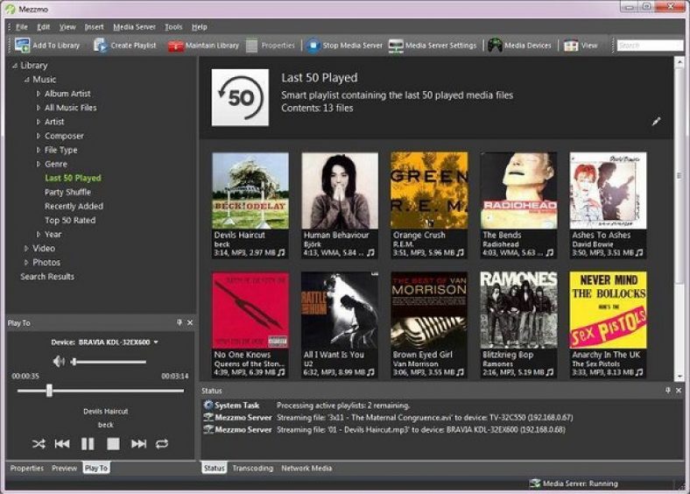Viewport: 690px width, 494px height.
Task: Open Media Devices from the toolbar
Action: (496, 46)
